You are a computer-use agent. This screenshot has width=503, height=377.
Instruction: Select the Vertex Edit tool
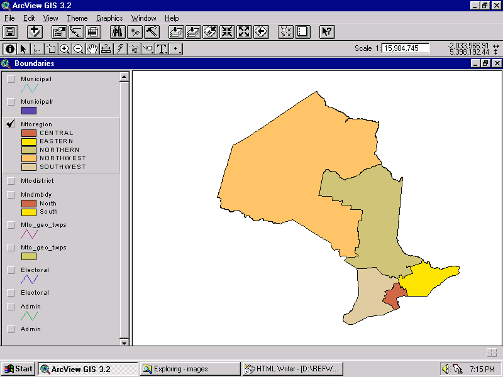tap(37, 49)
